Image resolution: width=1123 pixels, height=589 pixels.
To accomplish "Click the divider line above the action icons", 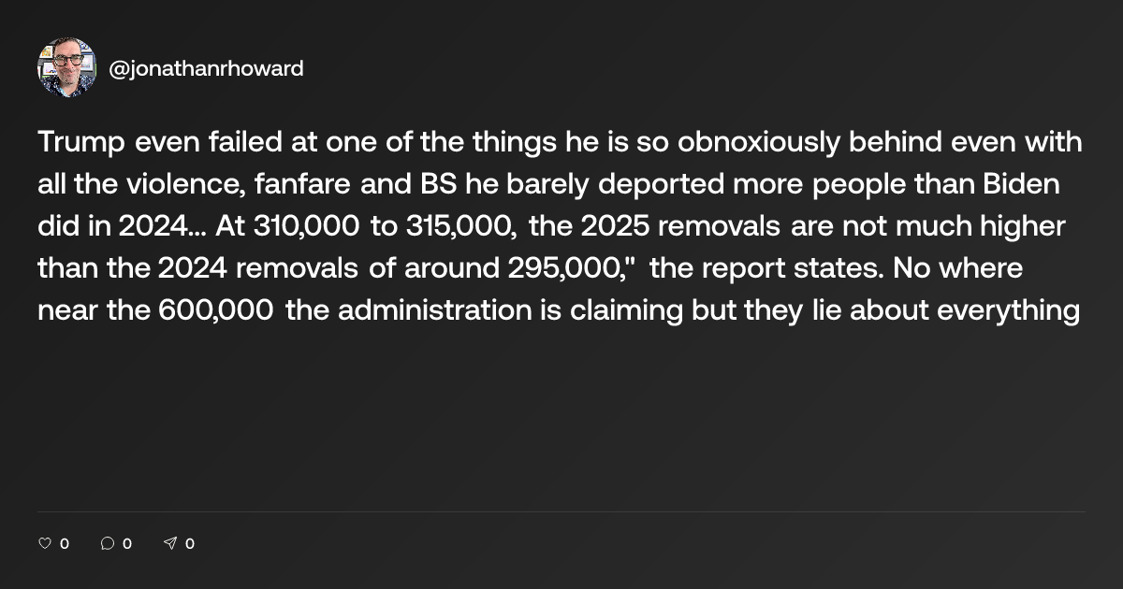I will tap(561, 511).
